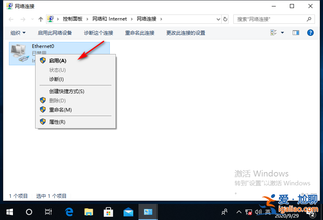Viewport: 323px width, 220px height.
Task: Click the back navigation arrow
Action: [11, 19]
